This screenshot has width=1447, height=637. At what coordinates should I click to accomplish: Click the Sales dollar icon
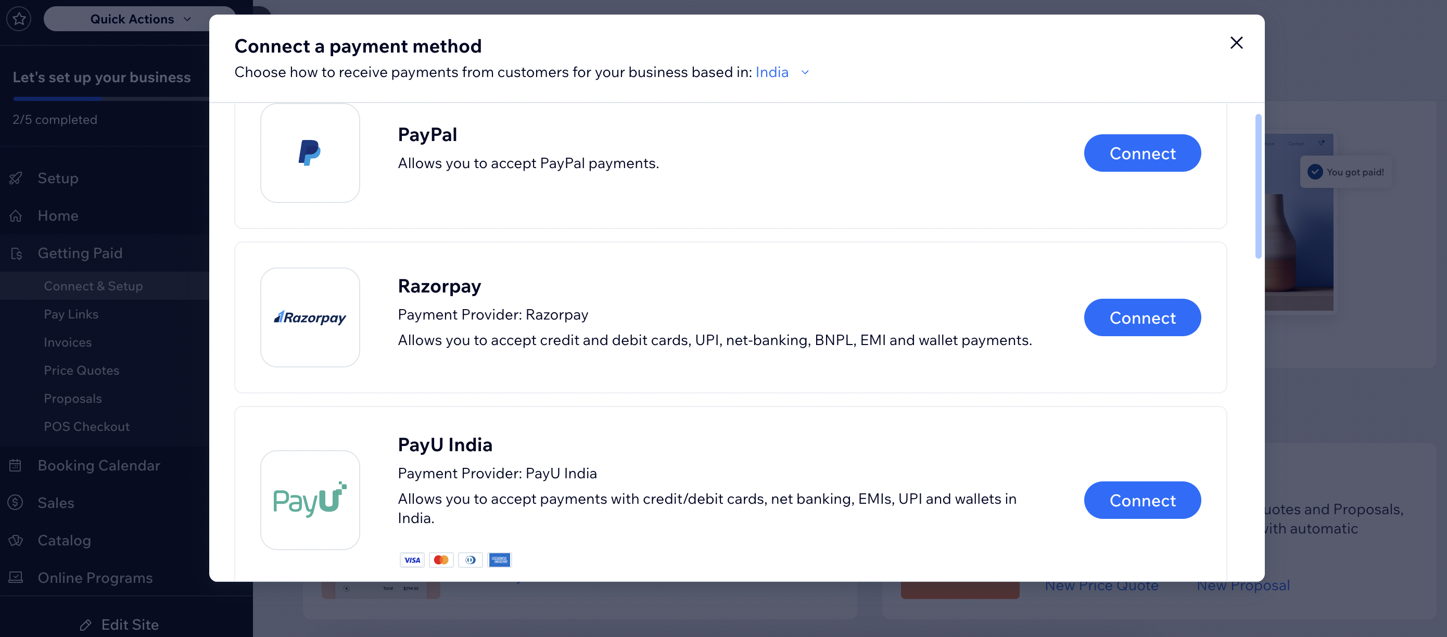click(15, 502)
